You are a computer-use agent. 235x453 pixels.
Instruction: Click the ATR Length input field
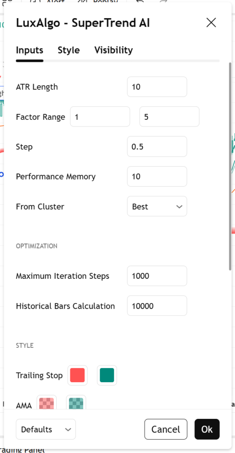(157, 87)
